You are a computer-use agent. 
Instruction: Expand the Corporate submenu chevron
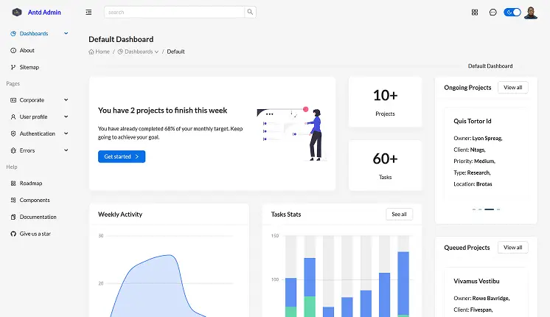tap(66, 100)
